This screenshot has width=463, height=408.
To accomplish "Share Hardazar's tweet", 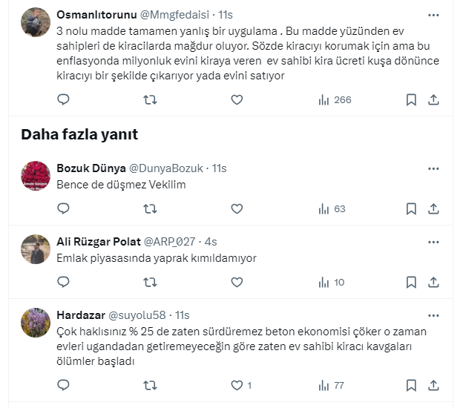I will [434, 385].
